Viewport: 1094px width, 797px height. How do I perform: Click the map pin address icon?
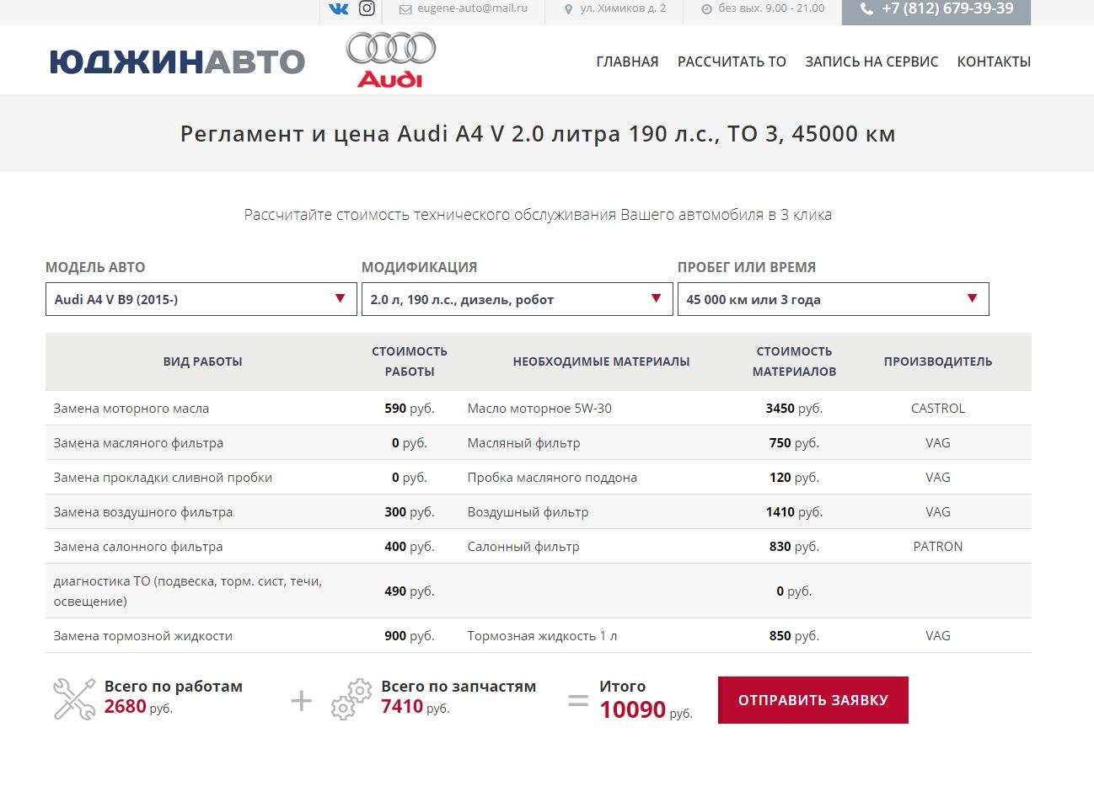tap(568, 9)
